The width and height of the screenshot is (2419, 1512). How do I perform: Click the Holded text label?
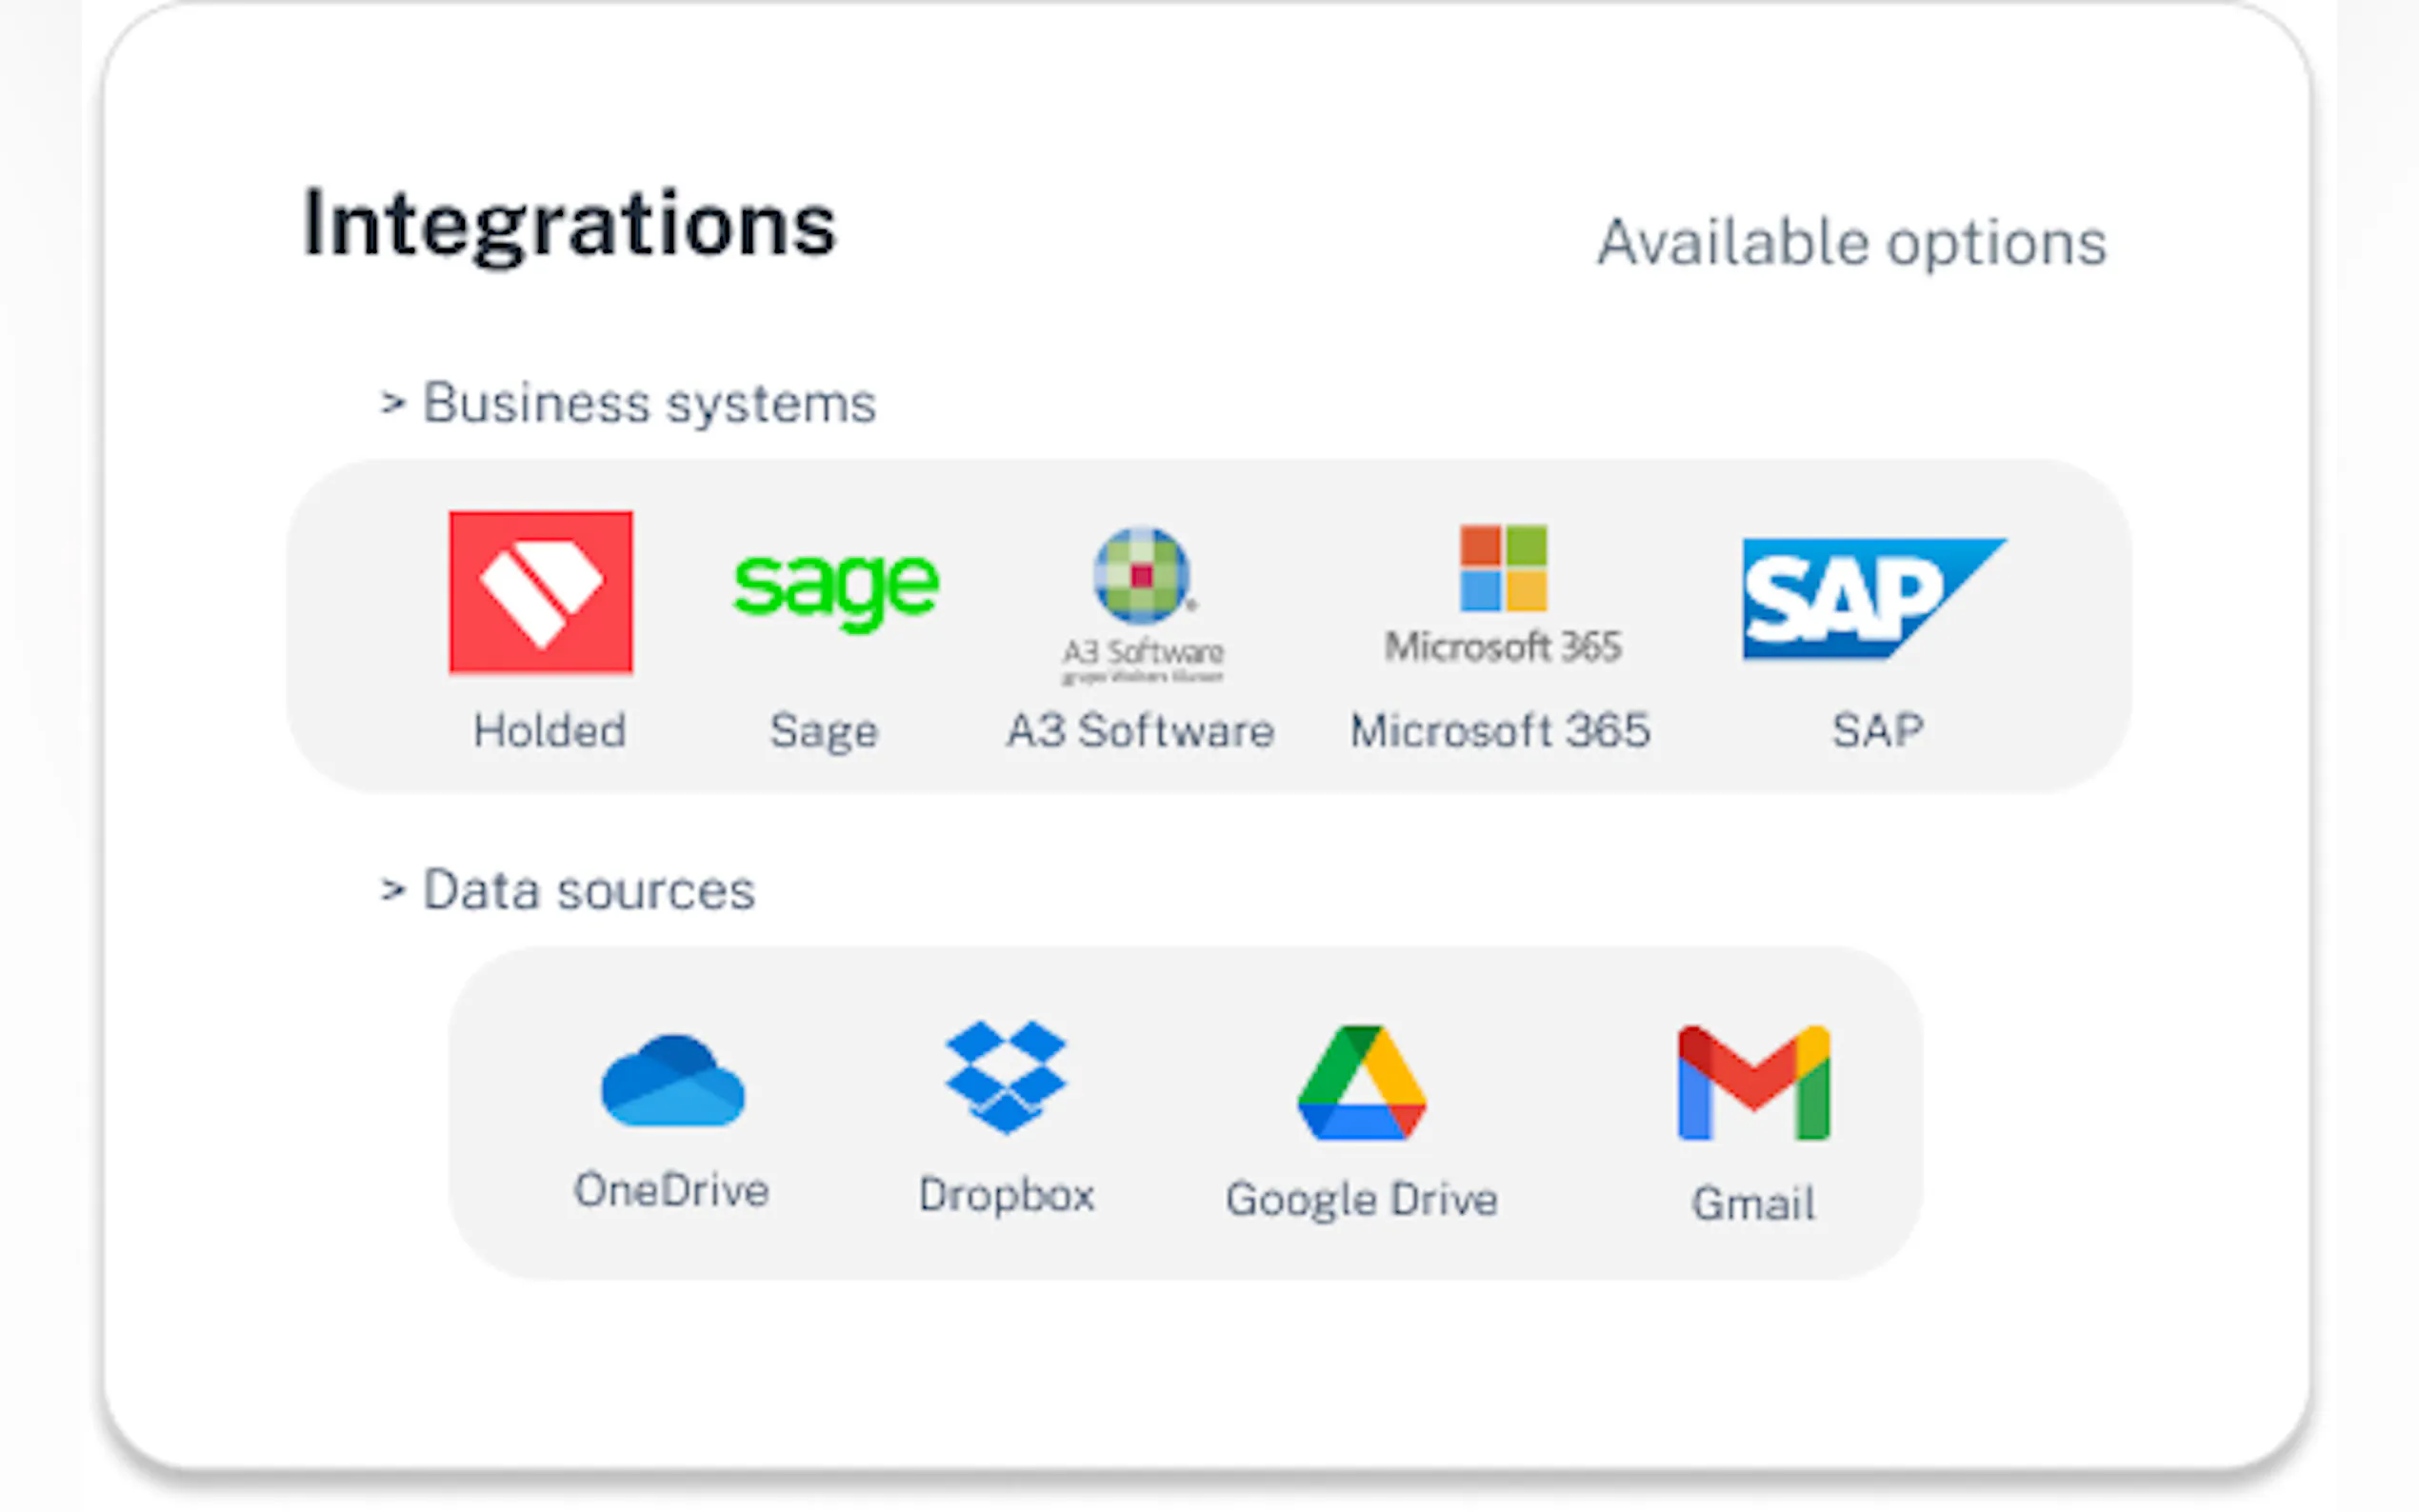549,731
